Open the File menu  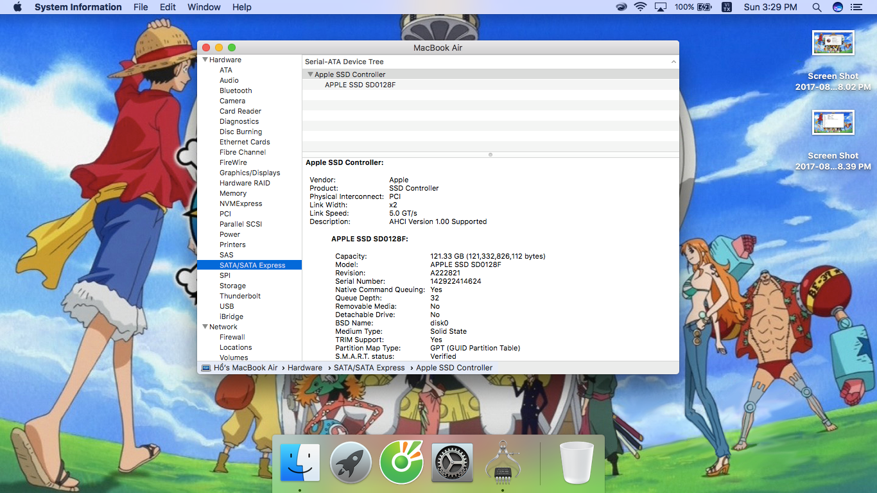tap(141, 7)
